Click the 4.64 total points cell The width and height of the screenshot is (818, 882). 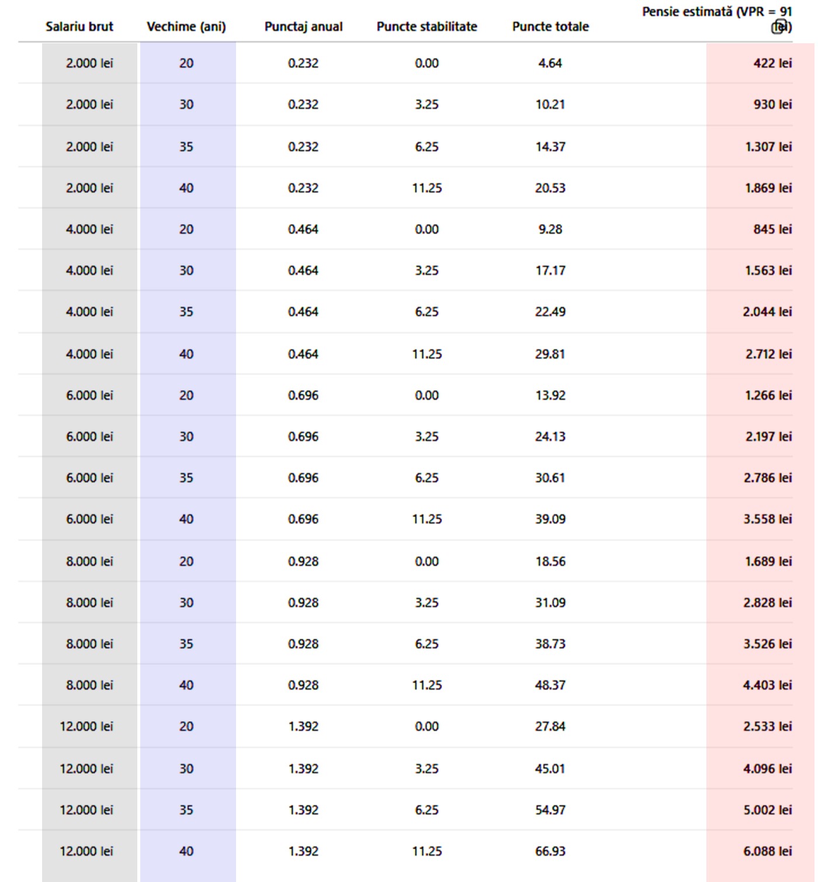coord(550,63)
